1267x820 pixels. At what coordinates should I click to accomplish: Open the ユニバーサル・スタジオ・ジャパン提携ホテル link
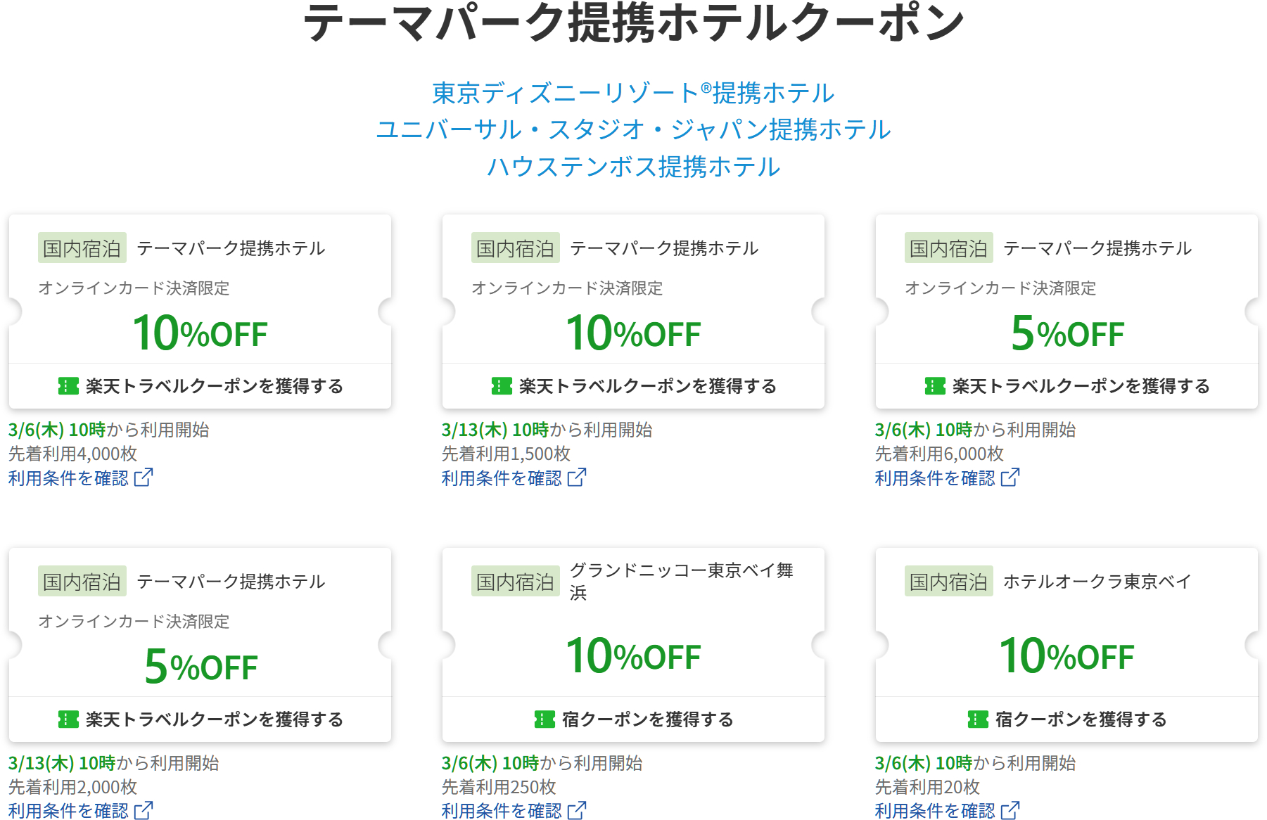point(634,131)
